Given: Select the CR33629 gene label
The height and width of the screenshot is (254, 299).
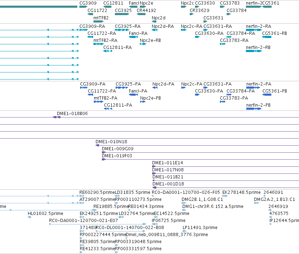Looking at the screenshot, I should tap(200, 10).
